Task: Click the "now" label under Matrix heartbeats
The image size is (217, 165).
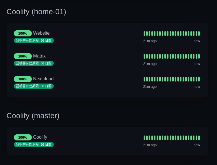Action: [197, 64]
